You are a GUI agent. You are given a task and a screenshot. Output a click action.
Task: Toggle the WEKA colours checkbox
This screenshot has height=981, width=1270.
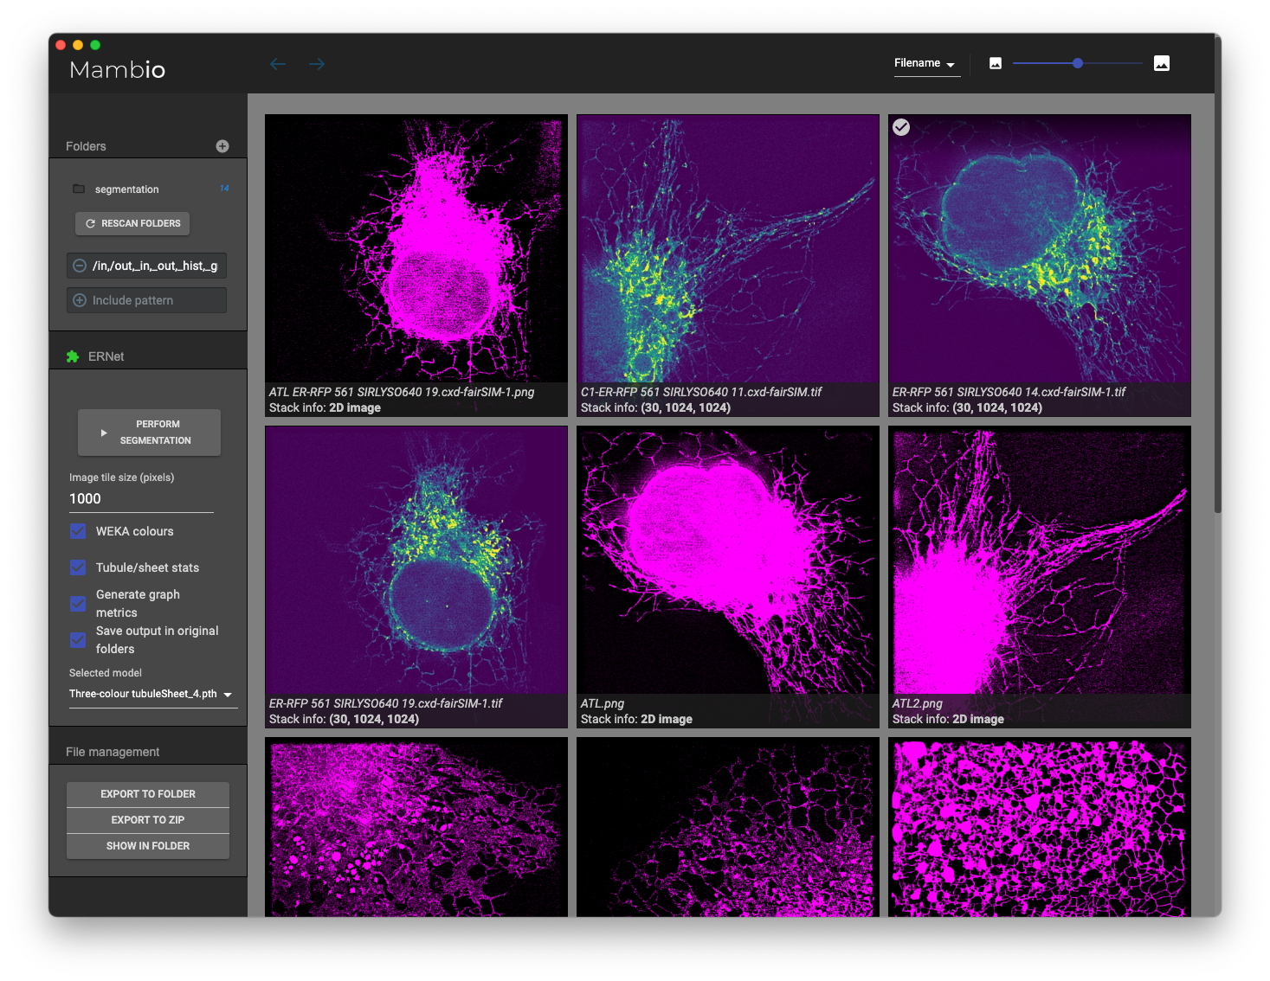pyautogui.click(x=78, y=531)
